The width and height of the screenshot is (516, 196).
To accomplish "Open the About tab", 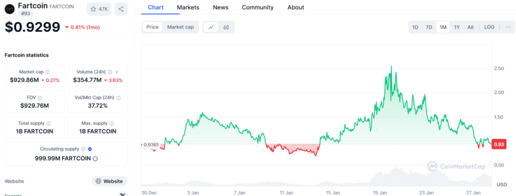I will [x=296, y=7].
